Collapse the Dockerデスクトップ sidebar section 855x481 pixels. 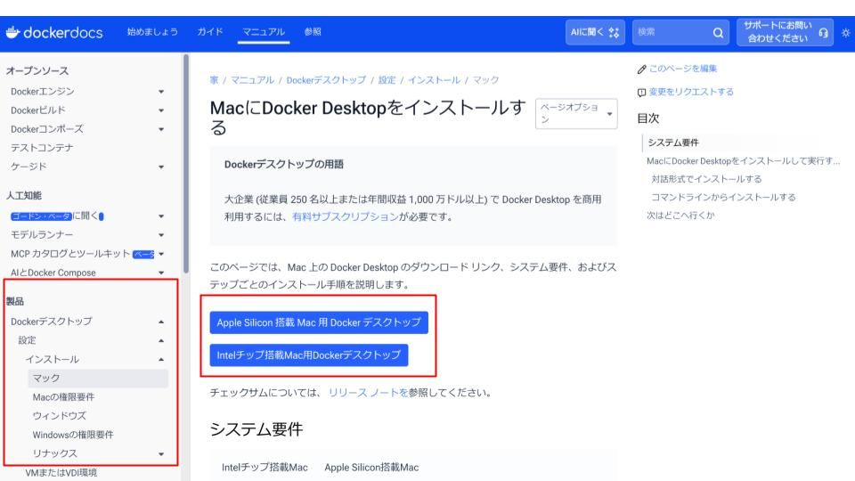161,321
